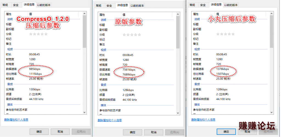The height and width of the screenshot is (137, 281).
Task: Set three-star rating in 原版参数 dialog
Action: [132, 35]
